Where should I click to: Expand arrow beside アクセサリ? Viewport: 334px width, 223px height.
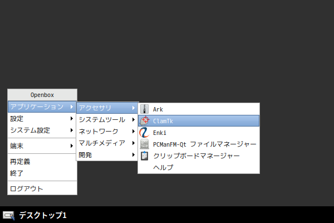point(134,108)
